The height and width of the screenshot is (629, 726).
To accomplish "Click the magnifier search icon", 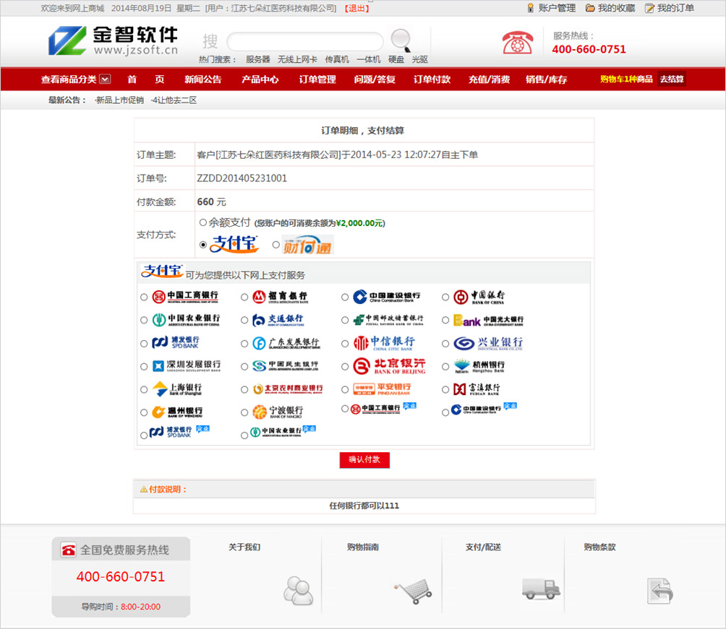I will click(401, 40).
